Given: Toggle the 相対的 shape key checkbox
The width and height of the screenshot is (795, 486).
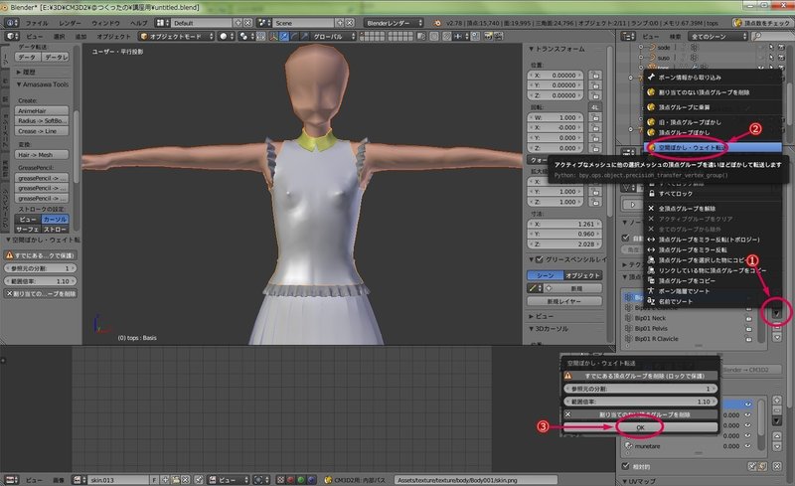Looking at the screenshot, I should coord(626,466).
